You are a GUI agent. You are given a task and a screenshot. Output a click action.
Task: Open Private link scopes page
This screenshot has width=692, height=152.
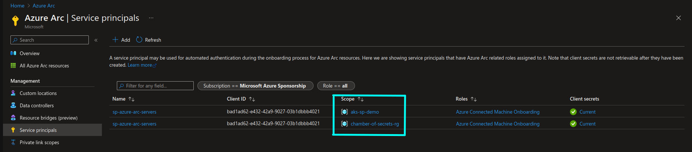coord(39,142)
